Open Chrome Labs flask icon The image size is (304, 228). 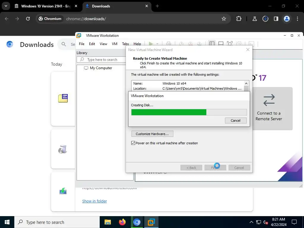tap(254, 19)
